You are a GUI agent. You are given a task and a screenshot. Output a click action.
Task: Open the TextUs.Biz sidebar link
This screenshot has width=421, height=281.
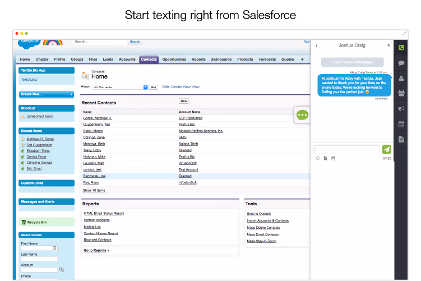[29, 79]
